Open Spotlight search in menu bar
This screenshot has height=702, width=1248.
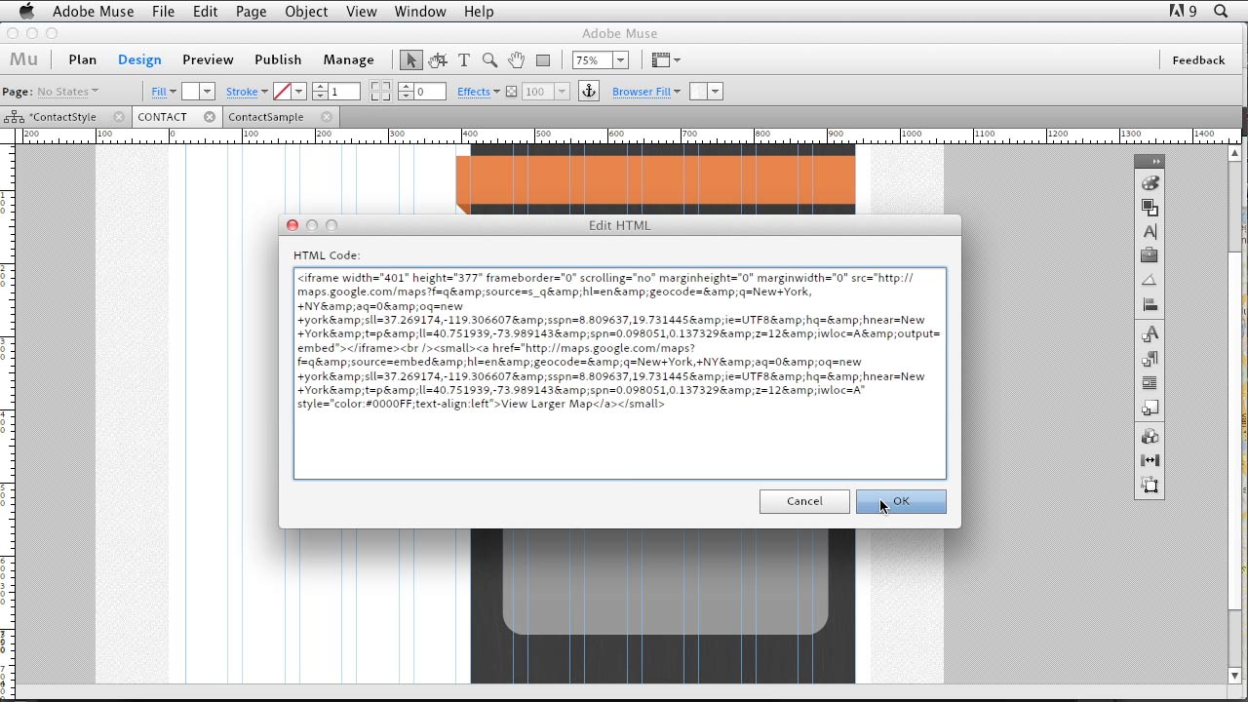point(1221,12)
